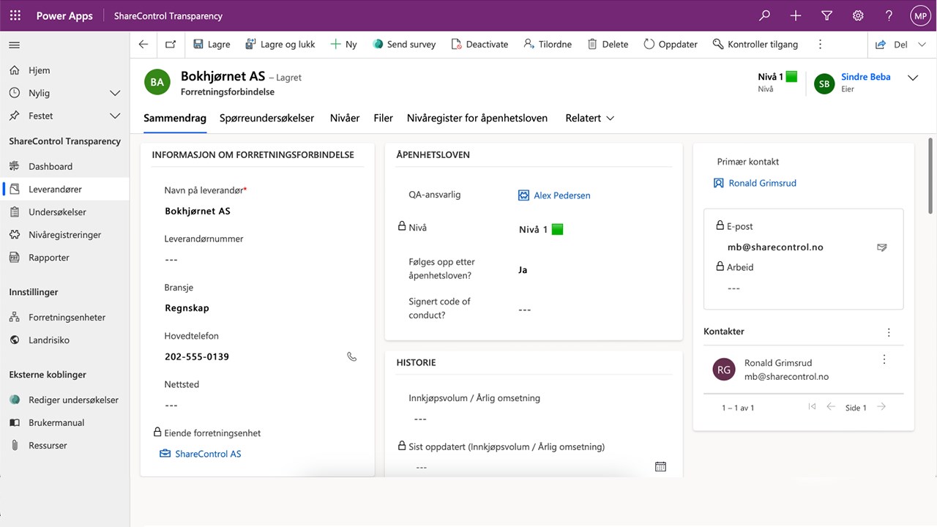The image size is (937, 527).
Task: Click Send survey command
Action: point(404,44)
